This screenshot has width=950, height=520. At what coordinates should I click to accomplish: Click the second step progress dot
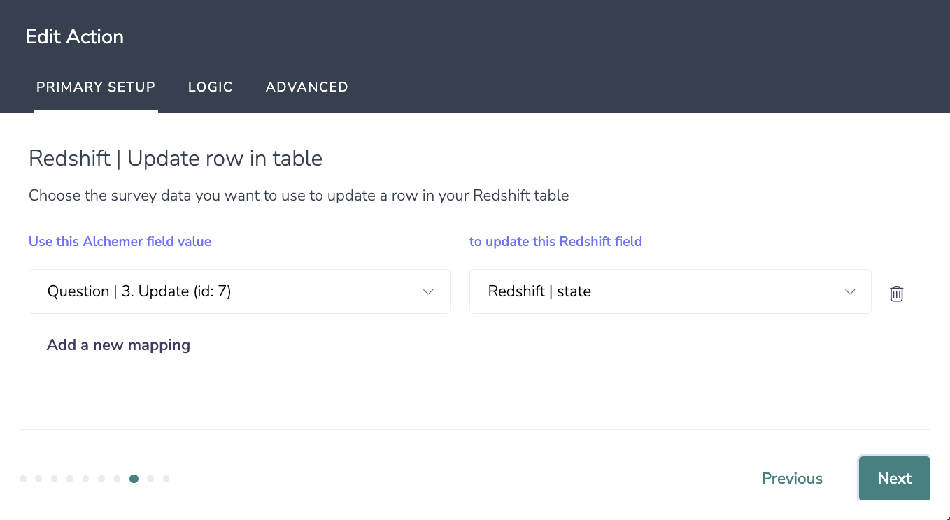[38, 479]
